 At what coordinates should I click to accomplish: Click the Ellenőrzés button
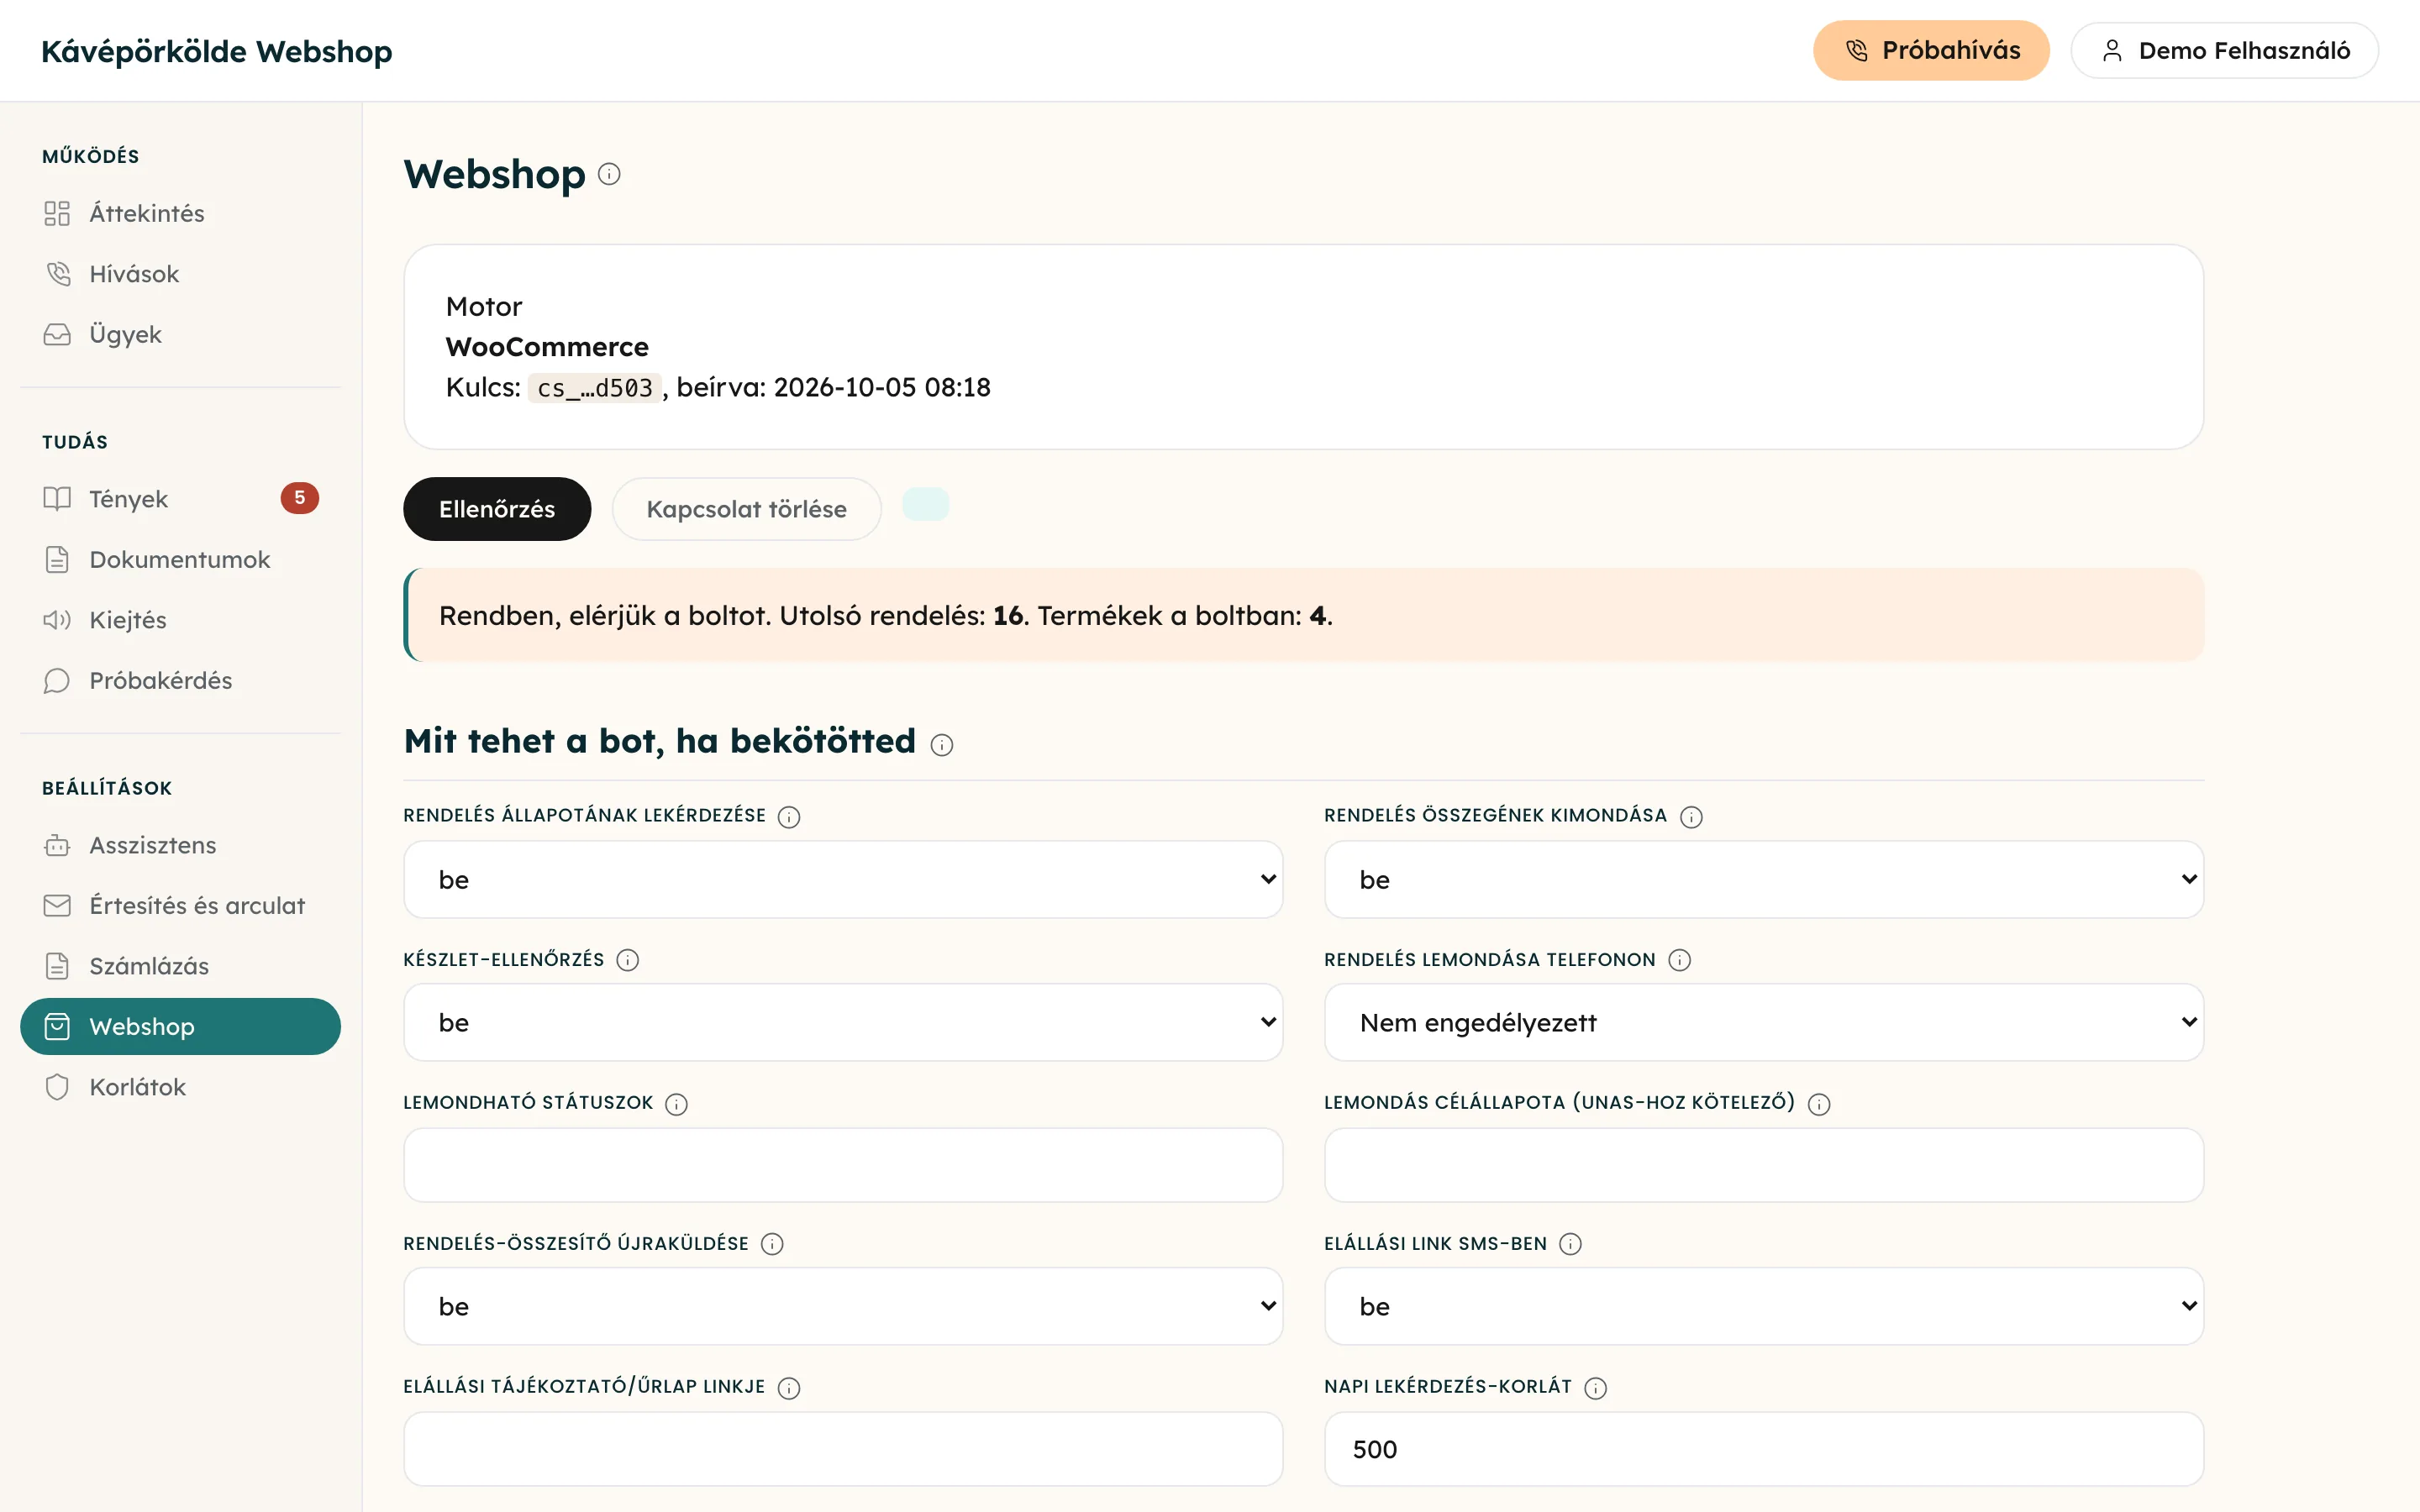click(x=497, y=509)
